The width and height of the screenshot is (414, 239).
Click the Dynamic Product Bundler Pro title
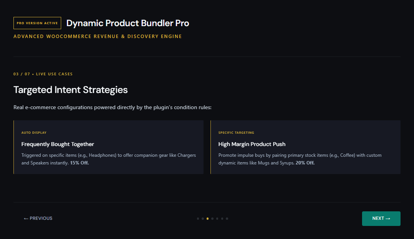click(127, 23)
